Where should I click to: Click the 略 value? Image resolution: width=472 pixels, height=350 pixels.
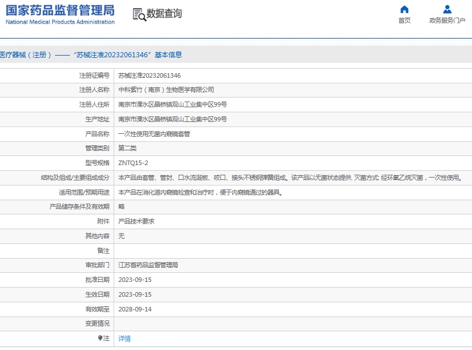click(122, 206)
